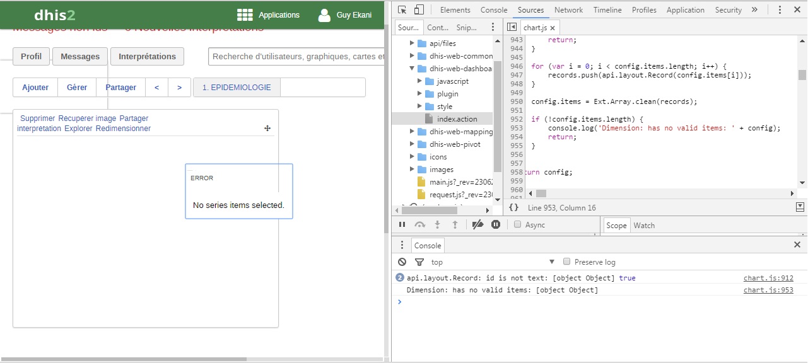This screenshot has width=808, height=363.
Task: Pretty print the chart.js source
Action: click(513, 207)
